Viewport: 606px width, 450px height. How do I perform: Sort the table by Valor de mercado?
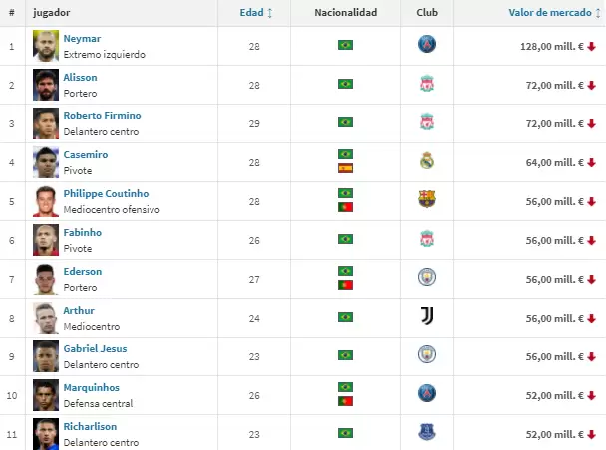[x=549, y=13]
